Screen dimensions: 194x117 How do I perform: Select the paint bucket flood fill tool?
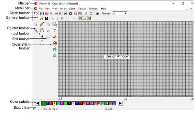[x=55, y=49]
